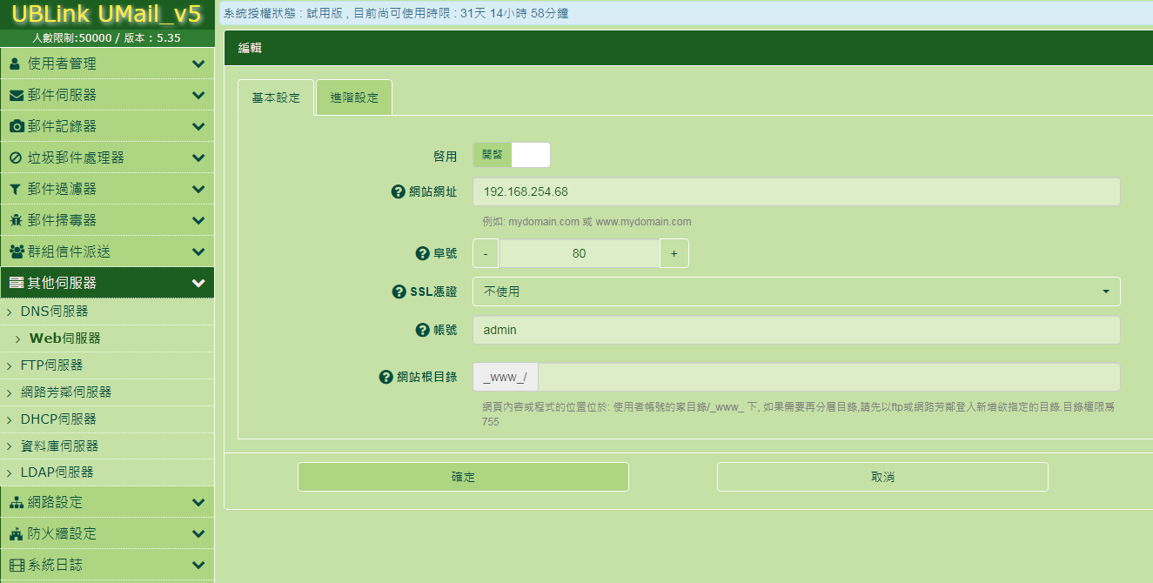This screenshot has width=1153, height=583.
Task: Collapse the 其他伺服器 section chevron
Action: pos(198,283)
